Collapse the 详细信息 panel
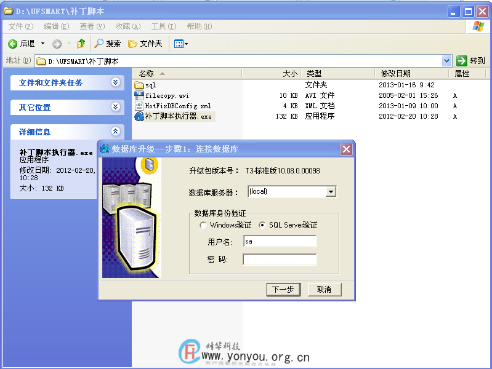Image resolution: width=492 pixels, height=369 pixels. coord(116,132)
